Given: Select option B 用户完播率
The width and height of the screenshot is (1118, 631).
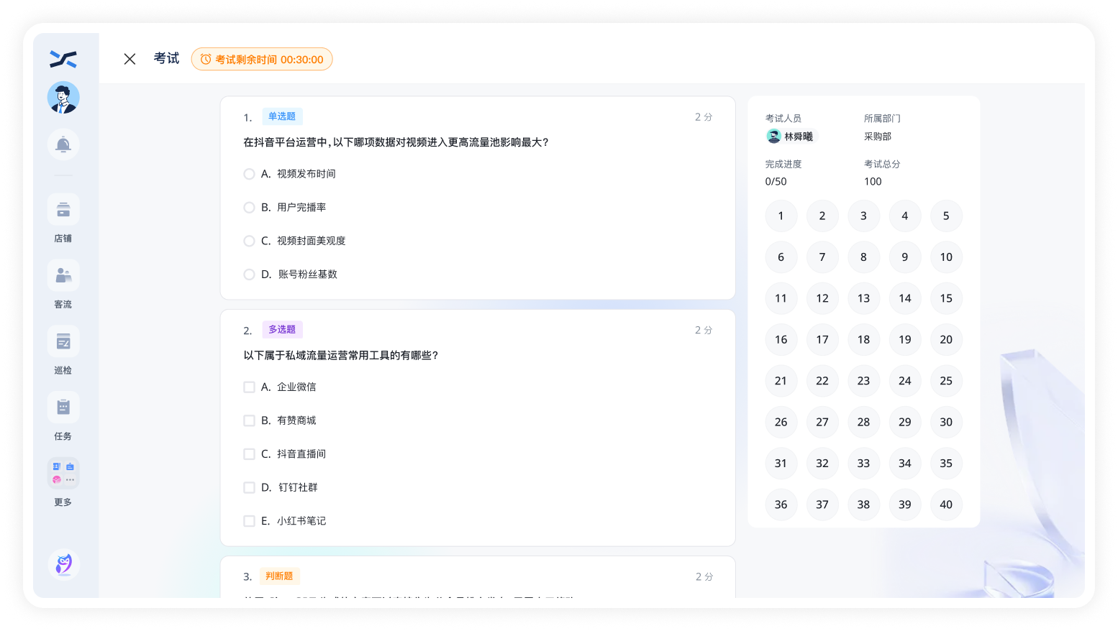Looking at the screenshot, I should pos(249,208).
